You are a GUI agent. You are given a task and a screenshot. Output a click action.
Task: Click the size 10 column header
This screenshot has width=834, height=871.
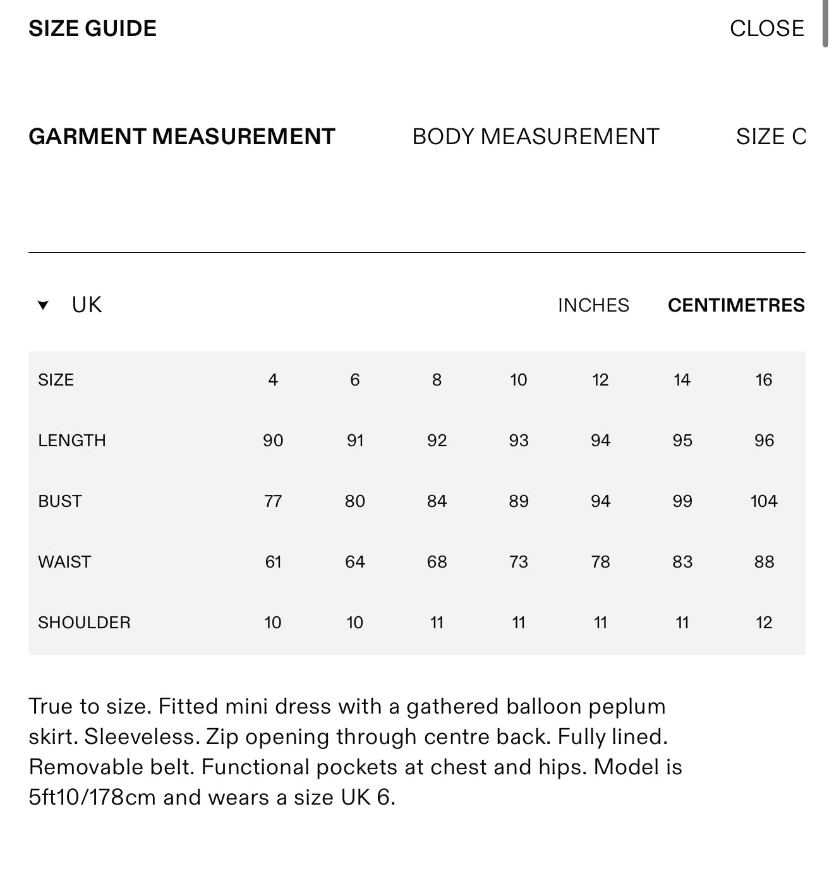pyautogui.click(x=518, y=380)
